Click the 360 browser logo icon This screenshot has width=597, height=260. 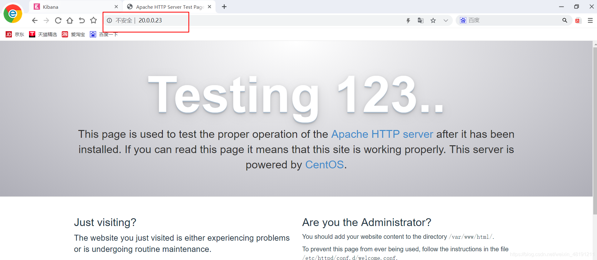[x=13, y=14]
